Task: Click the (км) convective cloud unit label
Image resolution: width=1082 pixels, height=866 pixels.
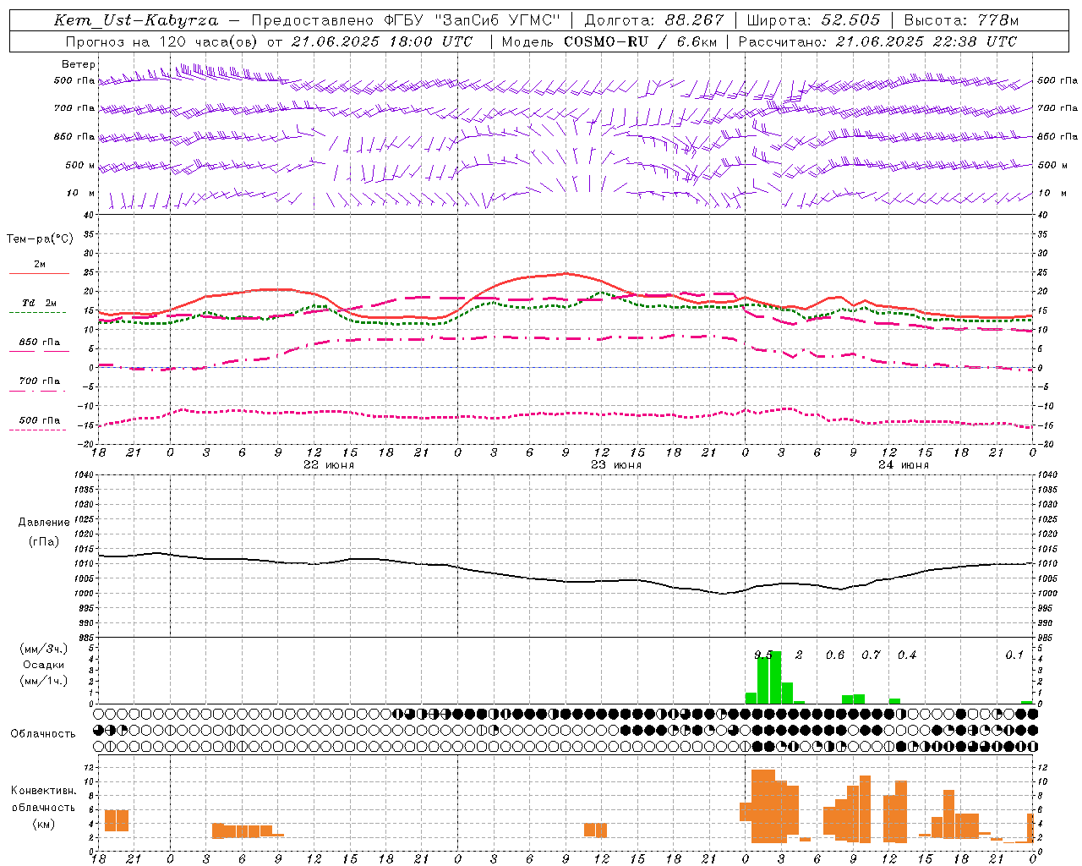Action: coord(44,824)
